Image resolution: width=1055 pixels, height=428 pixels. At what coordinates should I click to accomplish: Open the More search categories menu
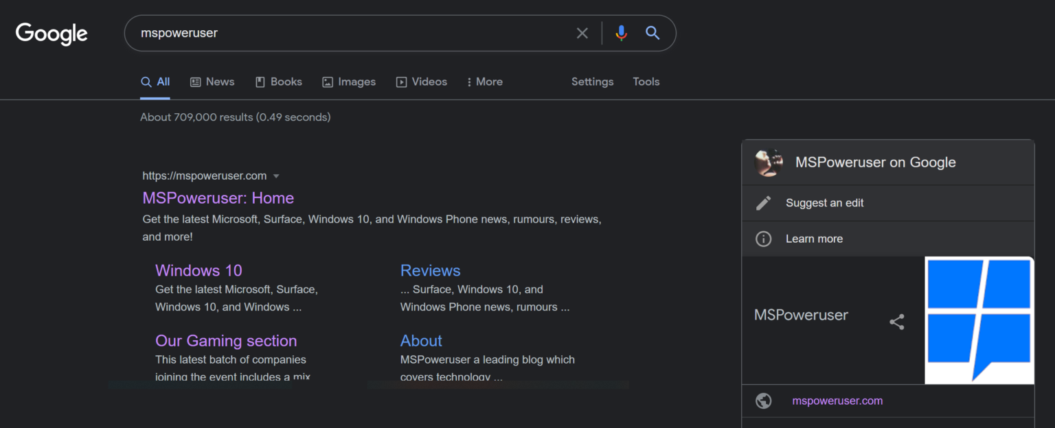[x=484, y=82]
